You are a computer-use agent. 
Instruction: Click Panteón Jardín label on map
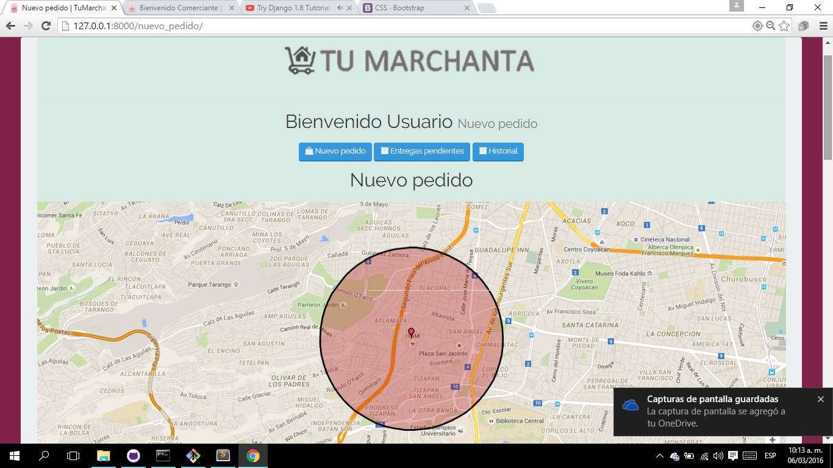coord(318,305)
